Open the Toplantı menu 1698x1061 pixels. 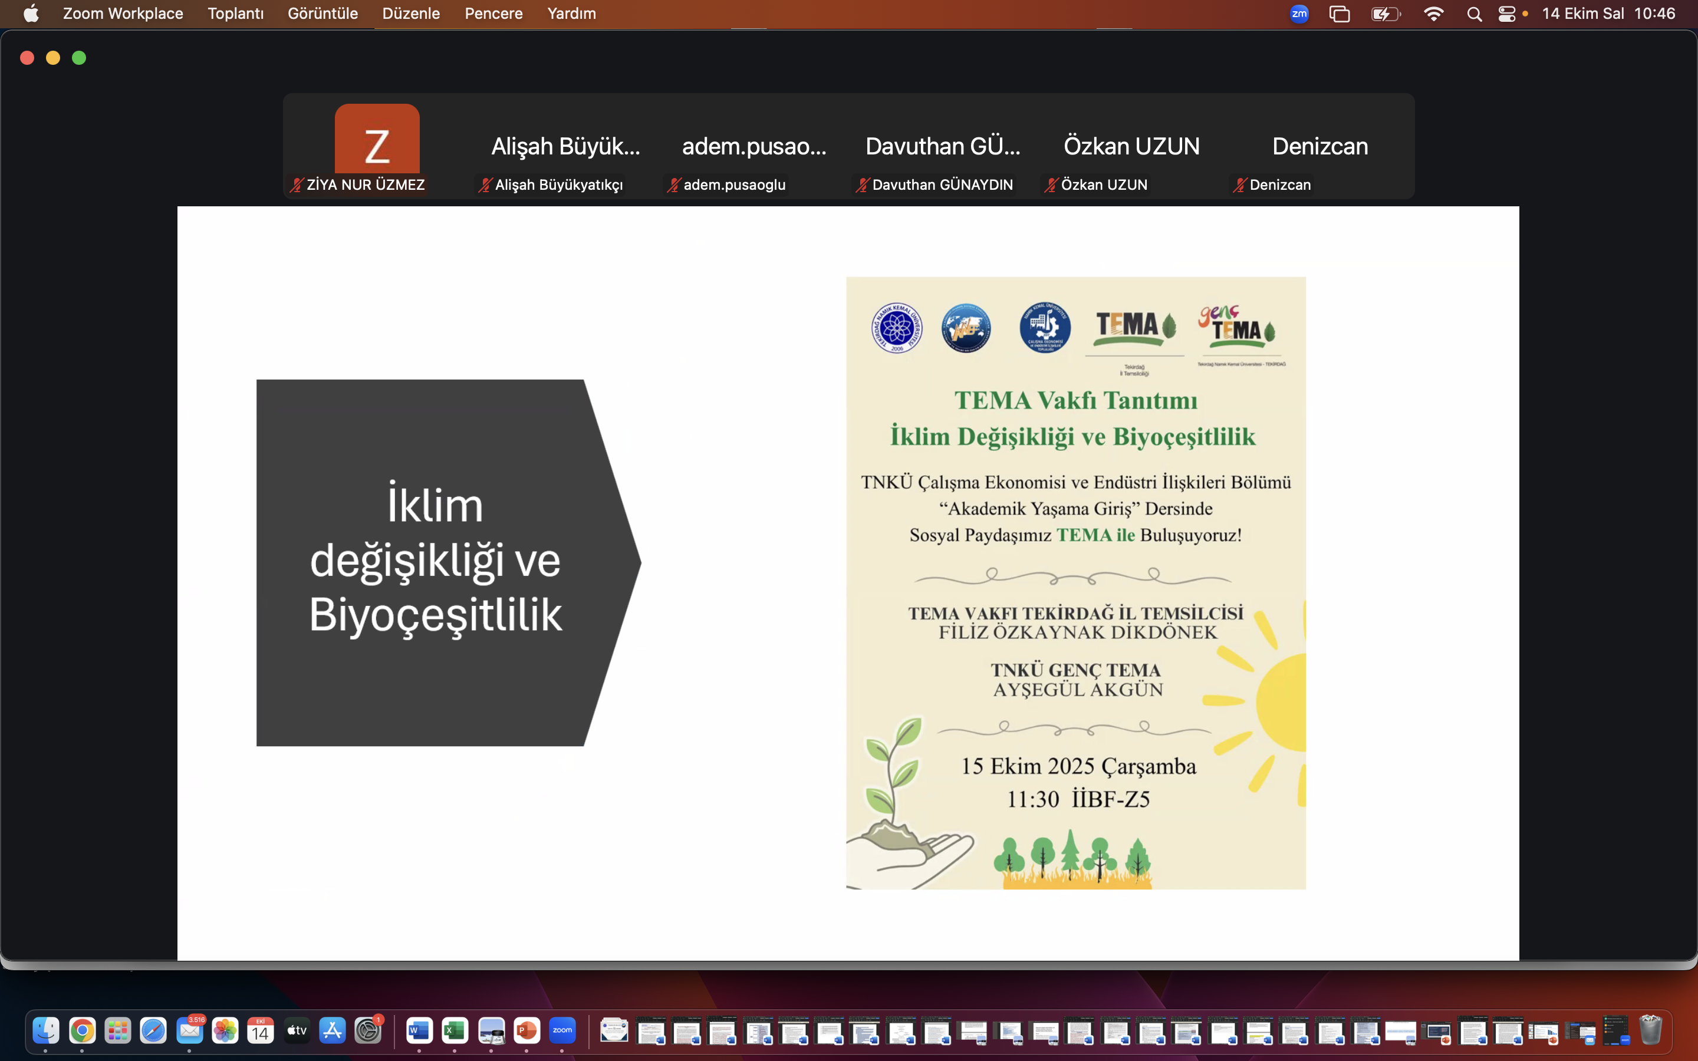pos(235,14)
